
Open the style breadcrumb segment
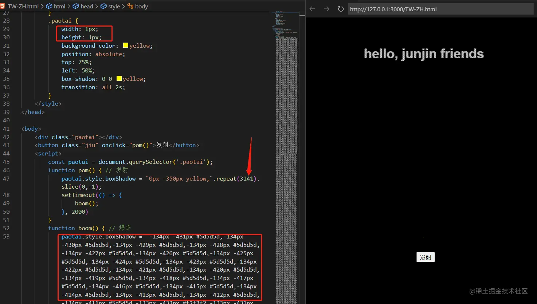pos(110,6)
